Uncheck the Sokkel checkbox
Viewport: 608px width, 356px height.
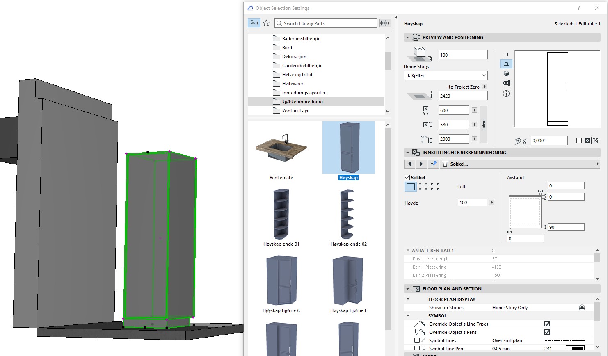coord(407,178)
